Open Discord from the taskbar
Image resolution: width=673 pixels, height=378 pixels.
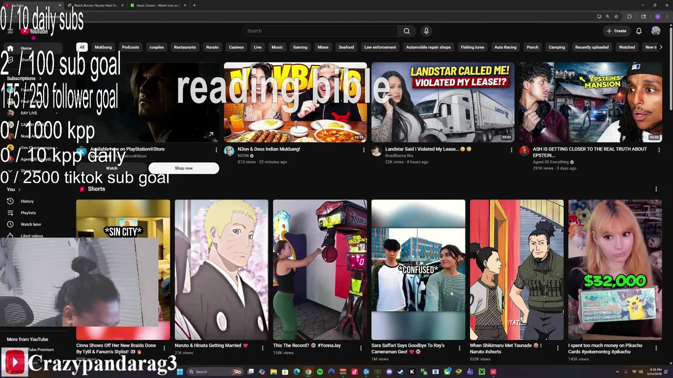(389, 372)
